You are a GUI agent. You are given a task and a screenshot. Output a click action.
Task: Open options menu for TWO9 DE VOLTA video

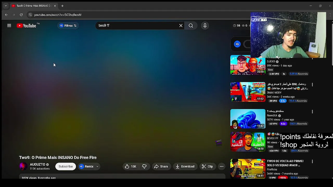tap(312, 162)
